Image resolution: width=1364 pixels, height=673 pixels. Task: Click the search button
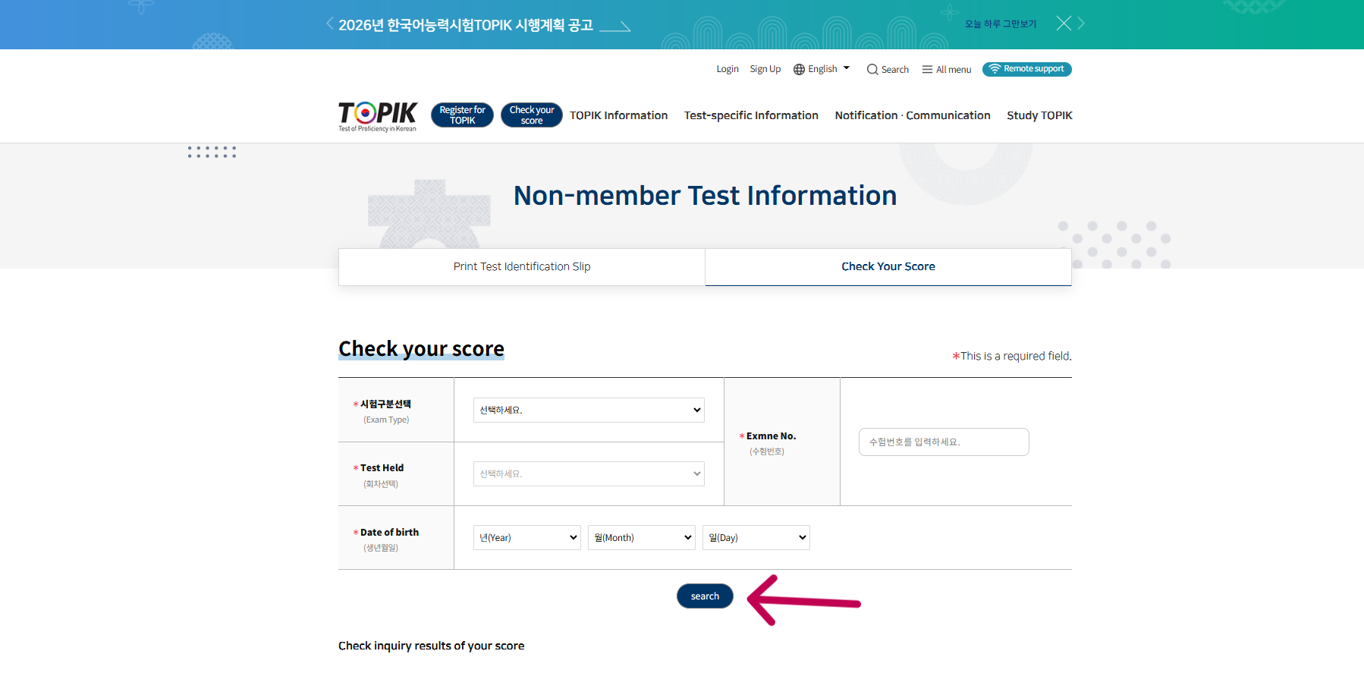pos(705,596)
